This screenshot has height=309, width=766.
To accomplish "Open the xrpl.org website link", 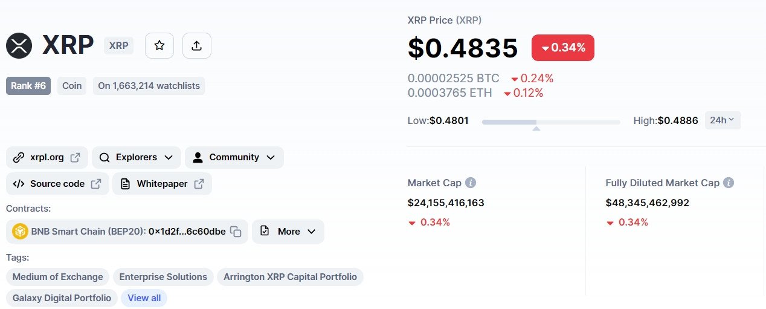I will (x=47, y=157).
